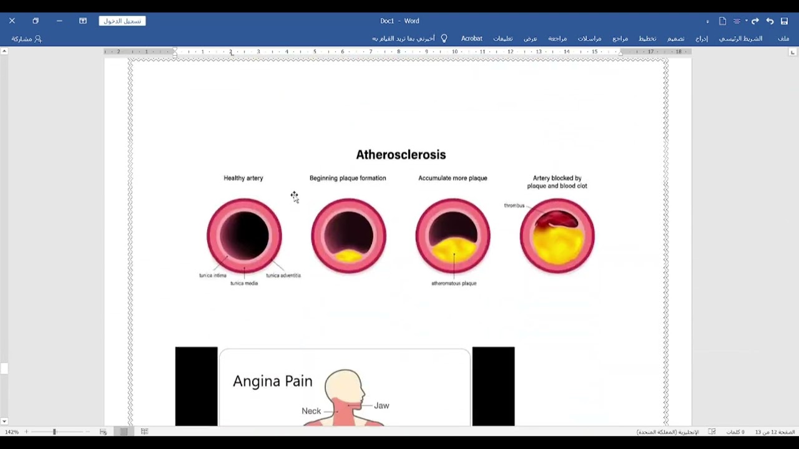Open the Acrobat tab

[471, 39]
